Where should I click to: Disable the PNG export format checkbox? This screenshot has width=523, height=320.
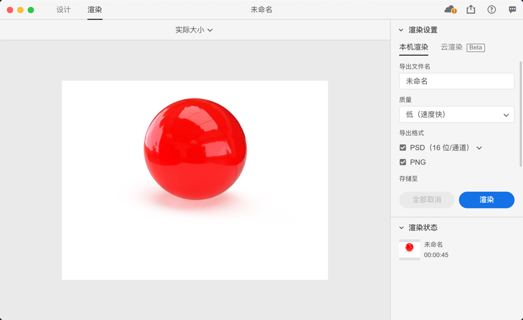coord(402,162)
